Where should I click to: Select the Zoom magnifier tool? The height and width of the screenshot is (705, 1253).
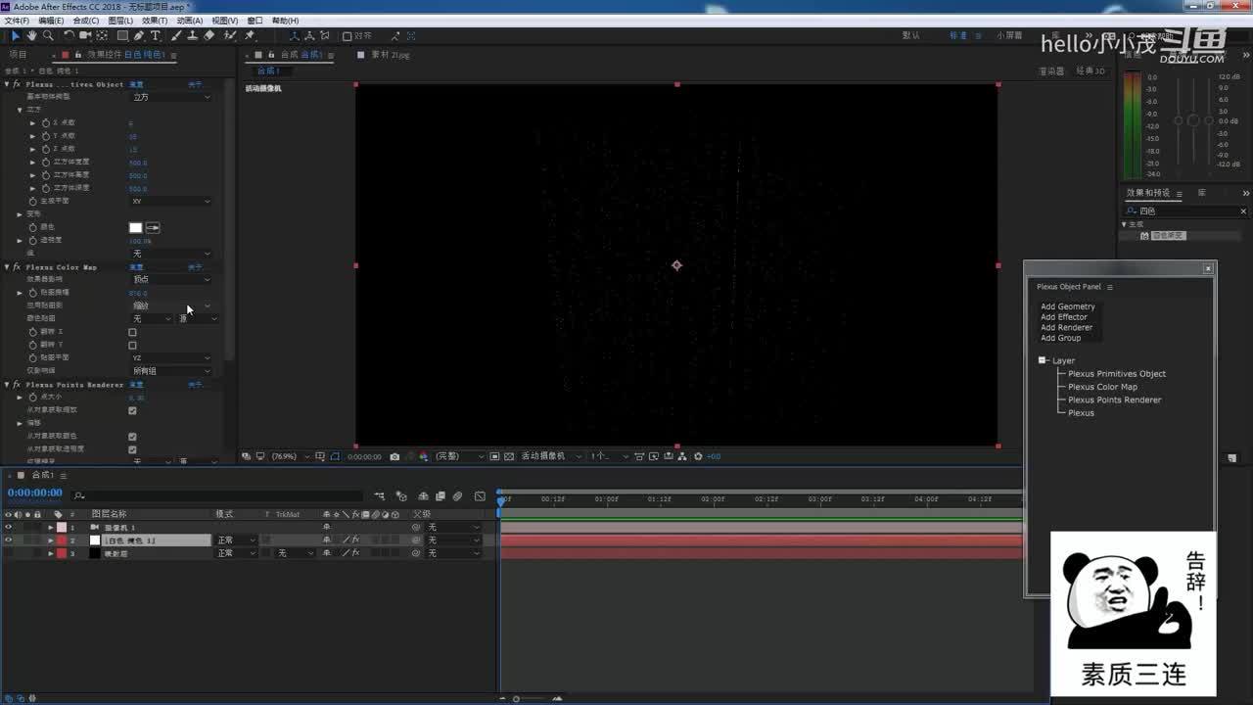point(47,36)
